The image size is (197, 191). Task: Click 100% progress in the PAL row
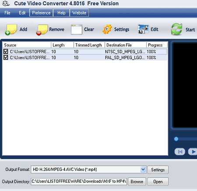[151, 57]
